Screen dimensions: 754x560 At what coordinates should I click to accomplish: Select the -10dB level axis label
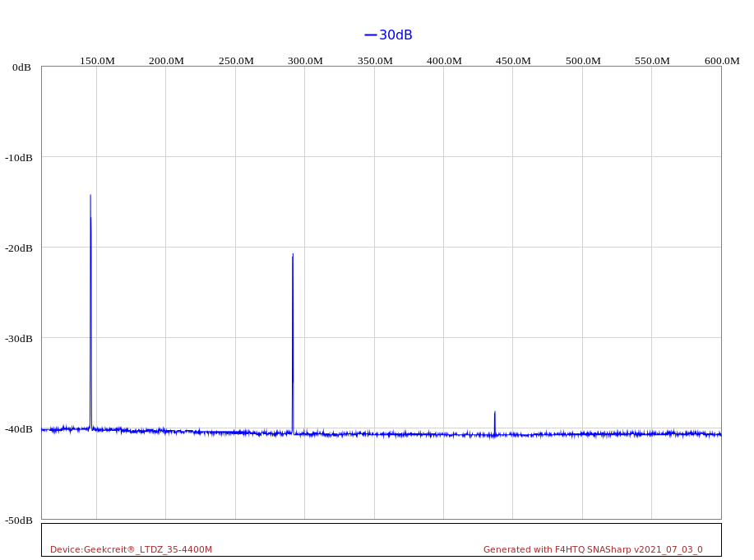19,158
